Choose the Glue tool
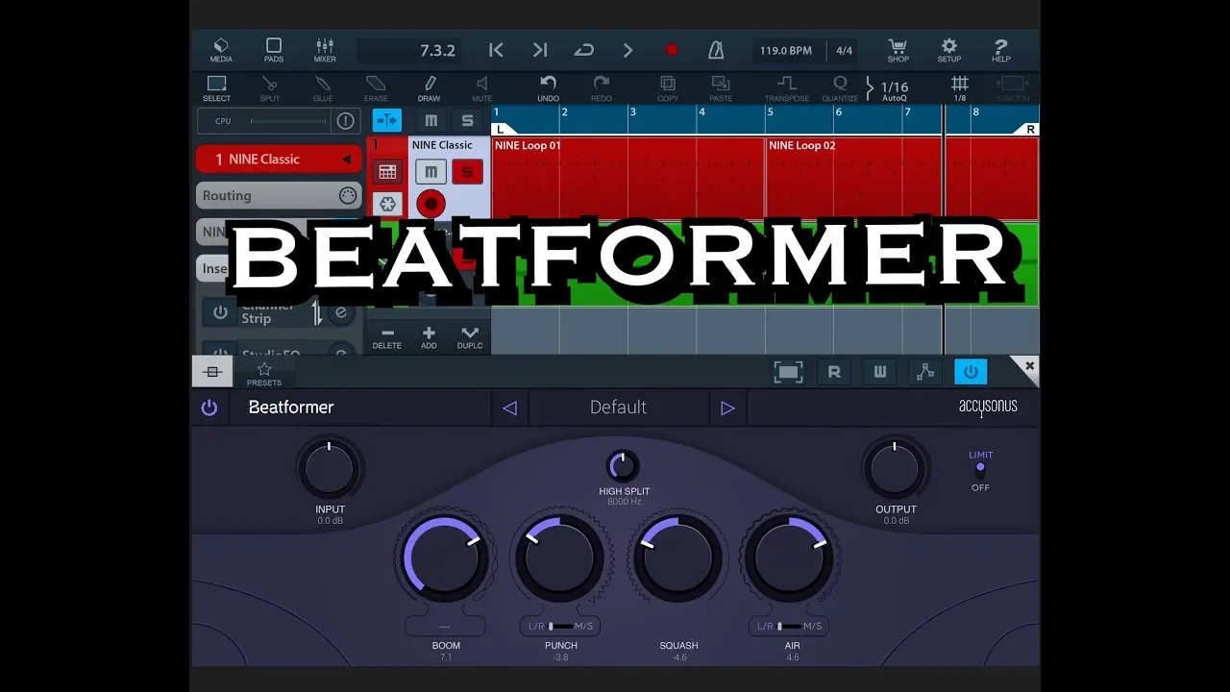 pyautogui.click(x=323, y=88)
